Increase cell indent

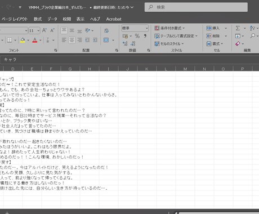pos(95,40)
